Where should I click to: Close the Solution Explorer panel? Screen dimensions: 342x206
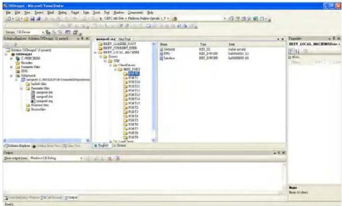pos(87,39)
